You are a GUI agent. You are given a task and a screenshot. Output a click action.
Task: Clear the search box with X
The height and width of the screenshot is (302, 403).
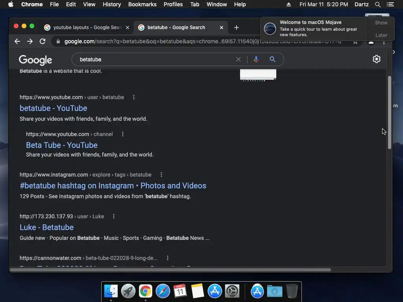(x=238, y=60)
